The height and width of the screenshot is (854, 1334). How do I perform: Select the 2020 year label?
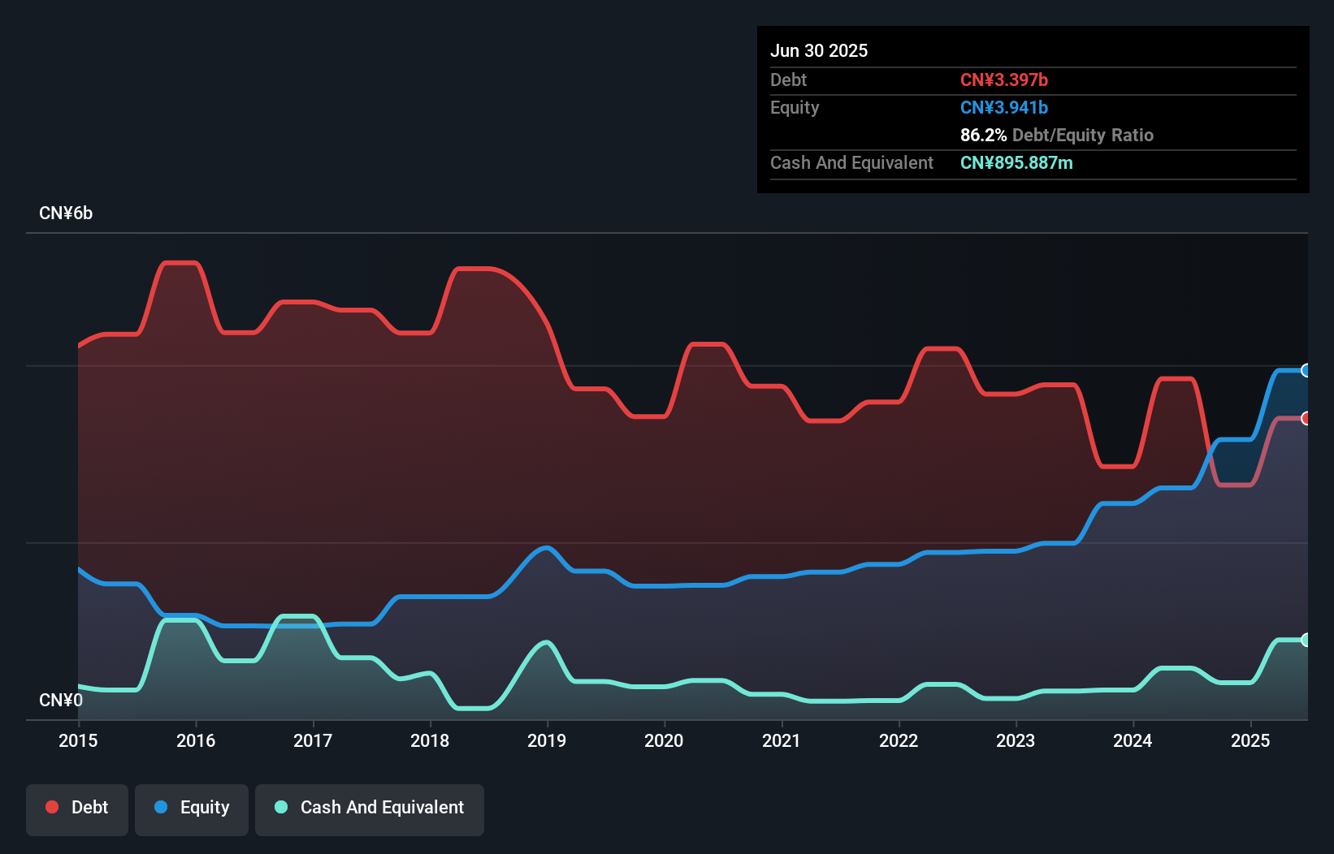pyautogui.click(x=664, y=740)
